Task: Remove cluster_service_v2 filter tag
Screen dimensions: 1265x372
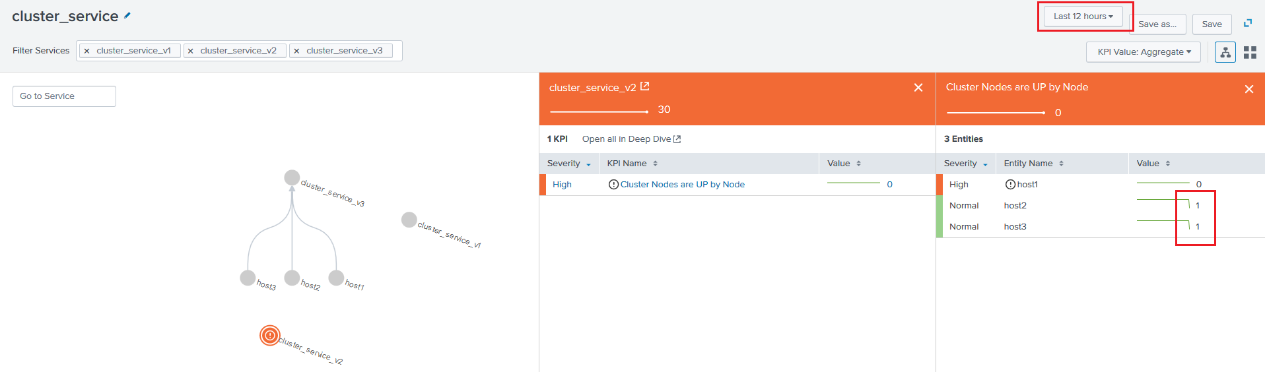Action: coord(191,51)
